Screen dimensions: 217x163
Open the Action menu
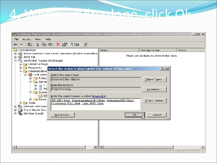(27, 39)
